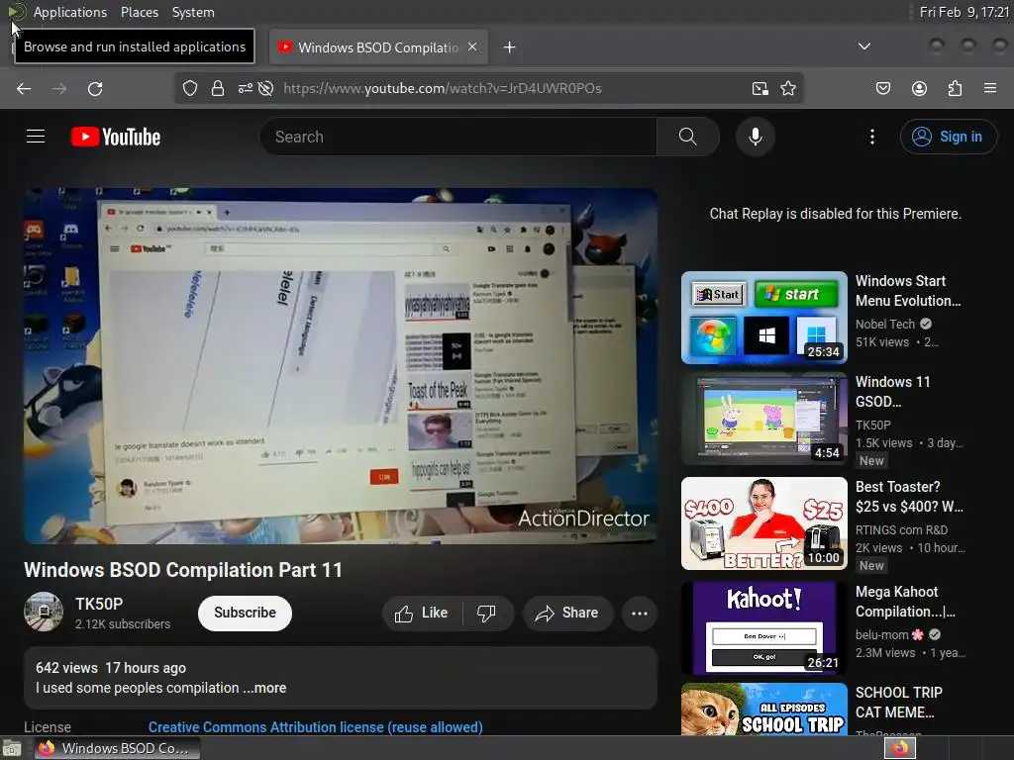The width and height of the screenshot is (1014, 760).
Task: Go to the YouTube home logo
Action: tap(116, 137)
